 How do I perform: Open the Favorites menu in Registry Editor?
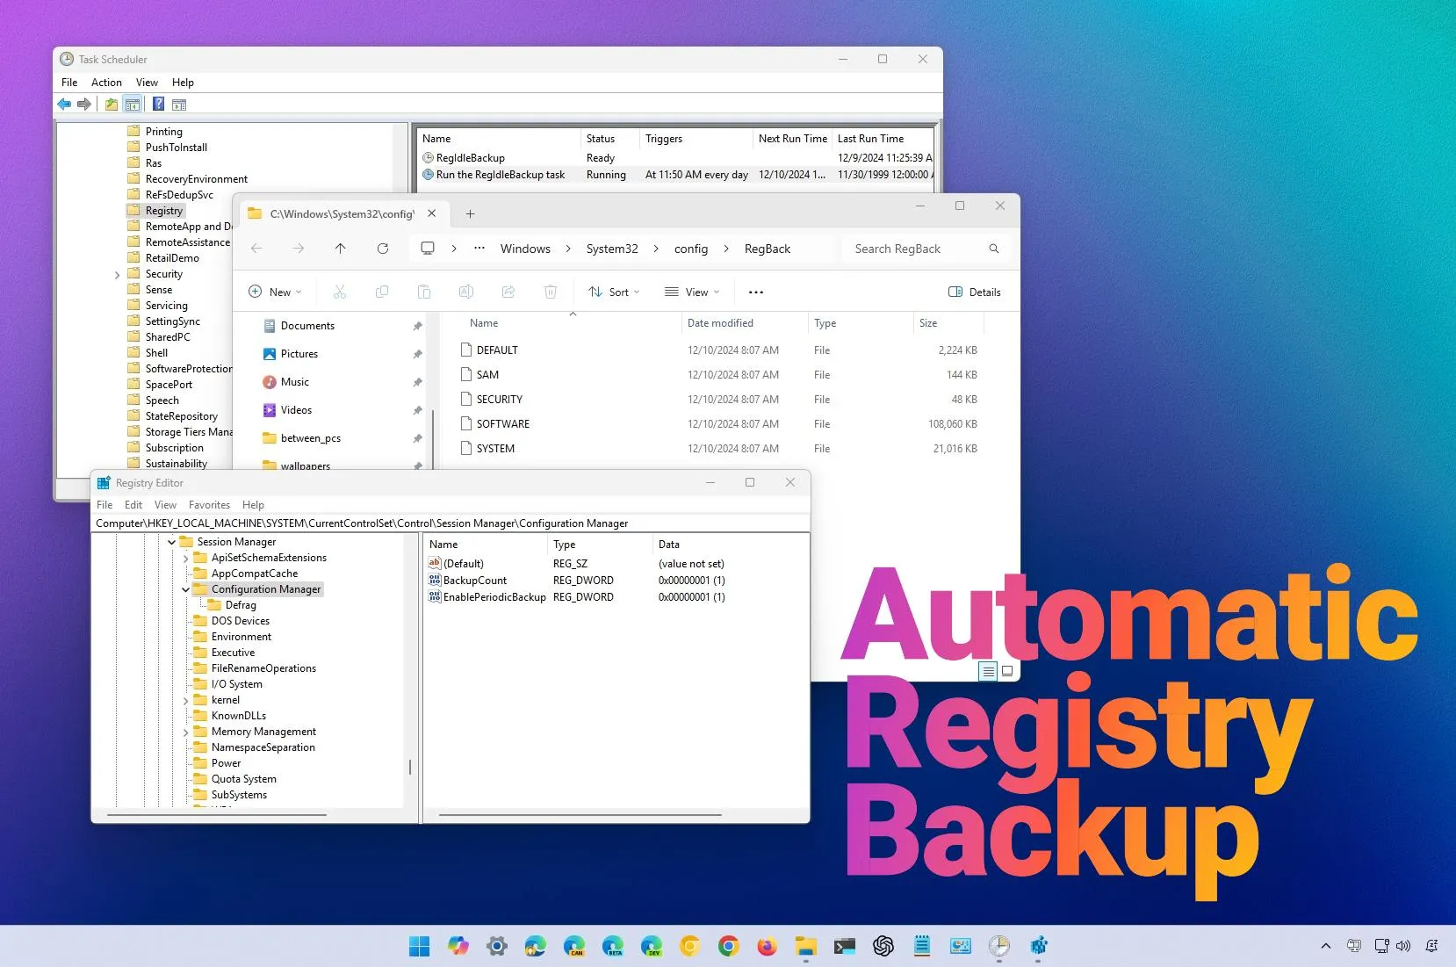(x=209, y=505)
